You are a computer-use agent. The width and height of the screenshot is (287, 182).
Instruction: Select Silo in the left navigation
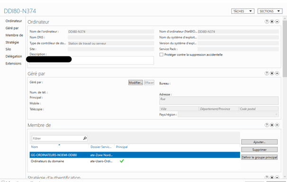click(x=8, y=49)
